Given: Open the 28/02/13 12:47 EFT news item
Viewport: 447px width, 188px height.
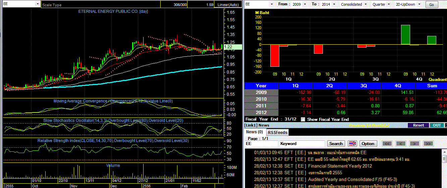Looking at the screenshot, I should point(332,159).
